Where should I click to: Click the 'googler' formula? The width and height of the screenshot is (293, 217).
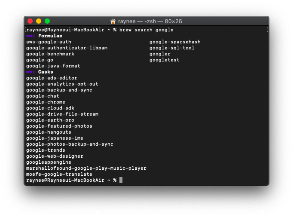point(160,54)
